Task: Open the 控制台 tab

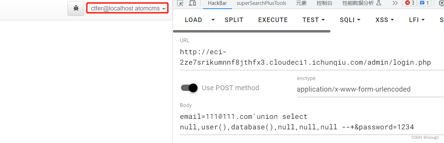Action: [325, 3]
